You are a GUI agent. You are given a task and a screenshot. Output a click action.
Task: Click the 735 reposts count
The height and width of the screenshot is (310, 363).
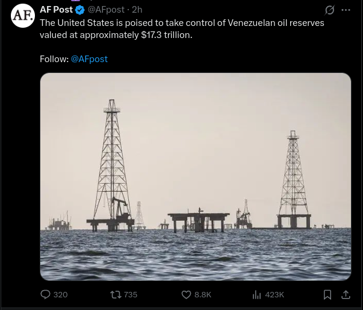(131, 294)
